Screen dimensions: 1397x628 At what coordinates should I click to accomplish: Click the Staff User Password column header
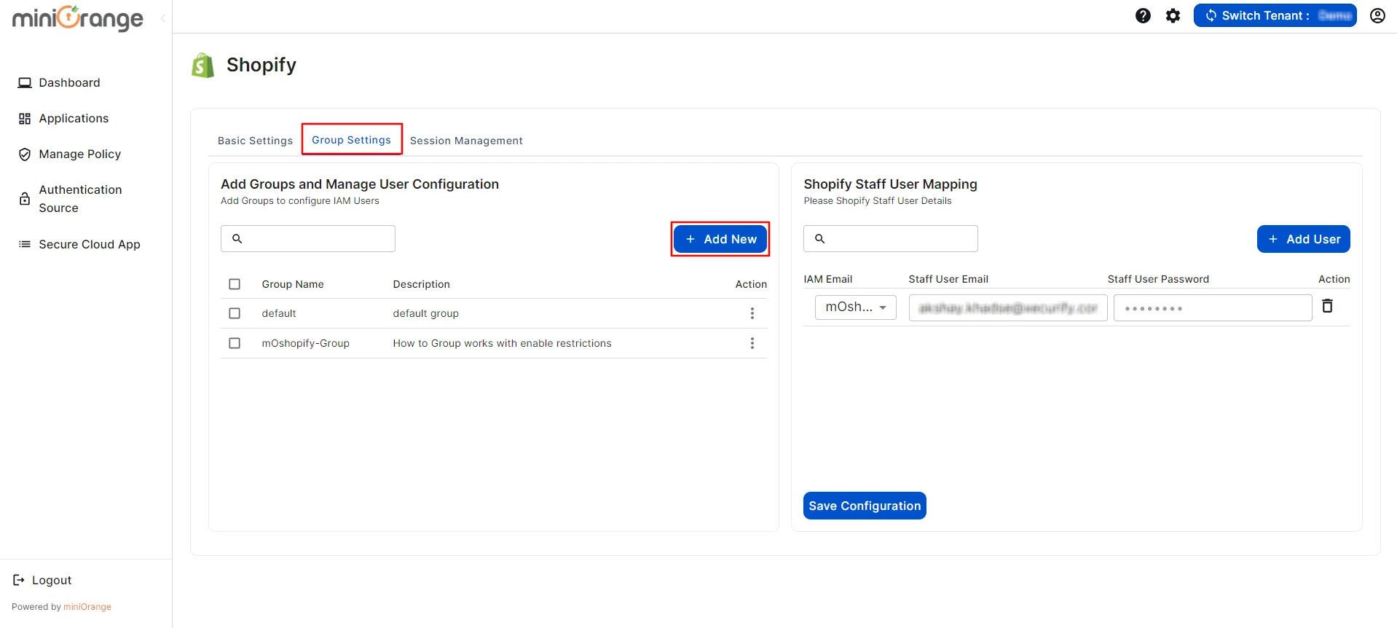click(x=1158, y=279)
